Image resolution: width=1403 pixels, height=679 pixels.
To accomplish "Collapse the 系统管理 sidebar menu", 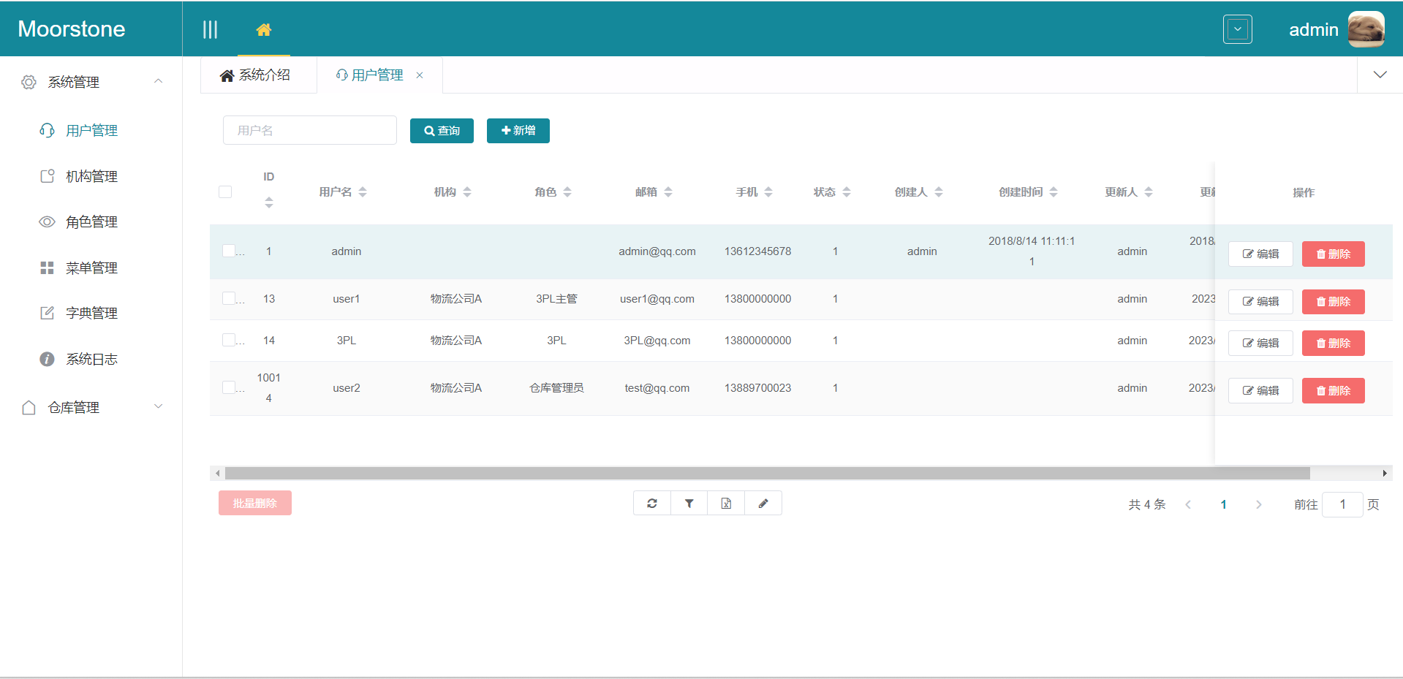I will tap(158, 81).
